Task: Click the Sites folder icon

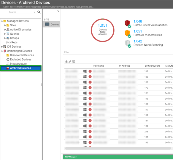Action: tap(8, 25)
